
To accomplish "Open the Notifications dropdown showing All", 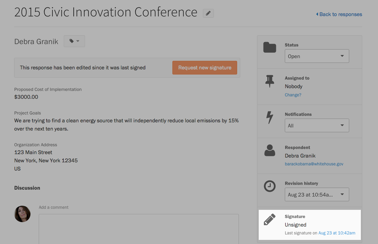I will (317, 125).
